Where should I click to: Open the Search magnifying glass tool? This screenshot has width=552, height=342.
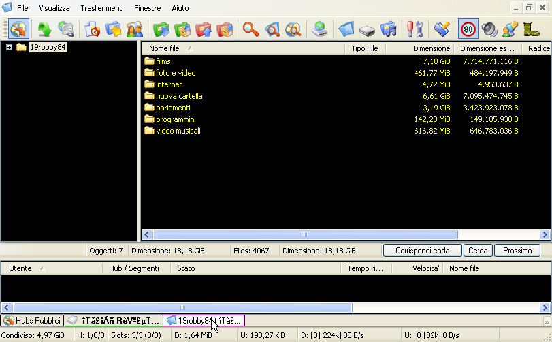click(251, 29)
